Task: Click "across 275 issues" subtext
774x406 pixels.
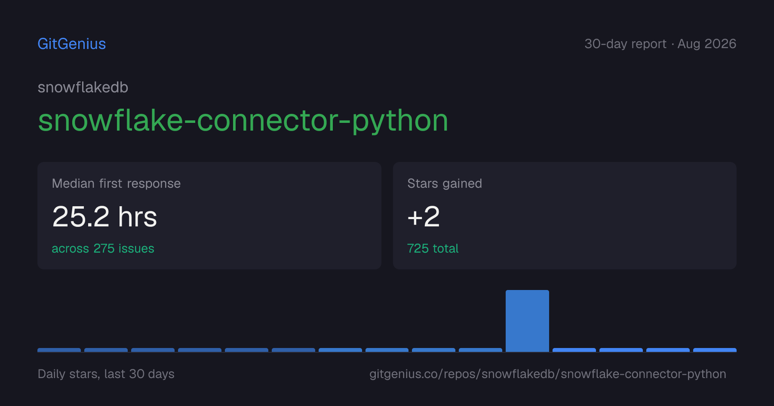Action: coord(103,248)
